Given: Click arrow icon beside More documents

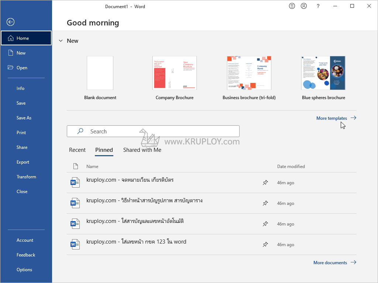Looking at the screenshot, I should coord(353,262).
